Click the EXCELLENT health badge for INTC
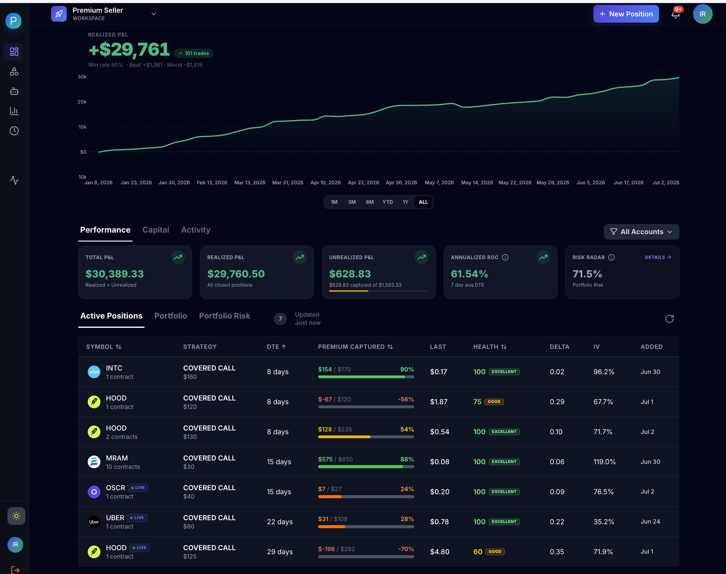Screen dimensions: 726x574 tap(504, 372)
